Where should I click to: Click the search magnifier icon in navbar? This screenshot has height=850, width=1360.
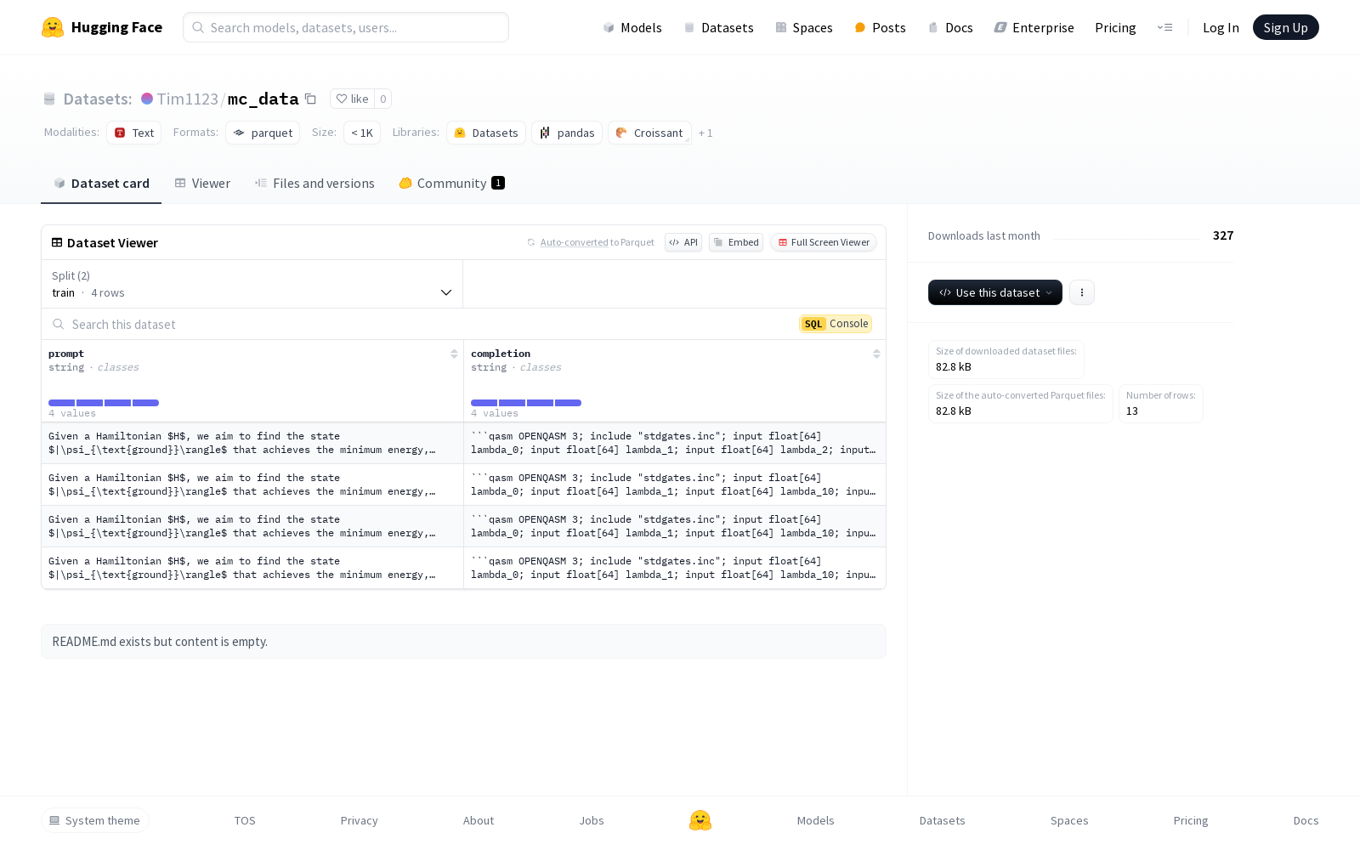(x=198, y=27)
